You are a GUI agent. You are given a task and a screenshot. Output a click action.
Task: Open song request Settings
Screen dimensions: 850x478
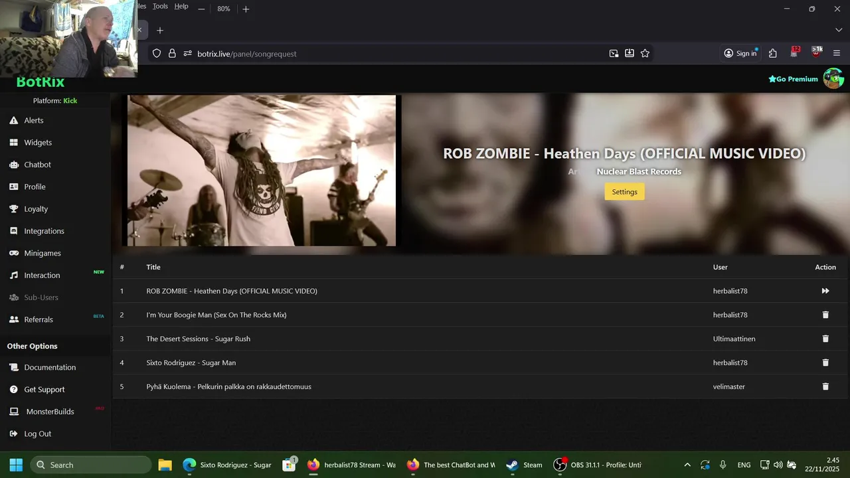coord(624,192)
